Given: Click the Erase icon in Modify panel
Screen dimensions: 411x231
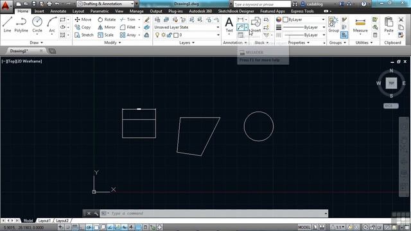Looking at the screenshot, I should coord(147,19).
